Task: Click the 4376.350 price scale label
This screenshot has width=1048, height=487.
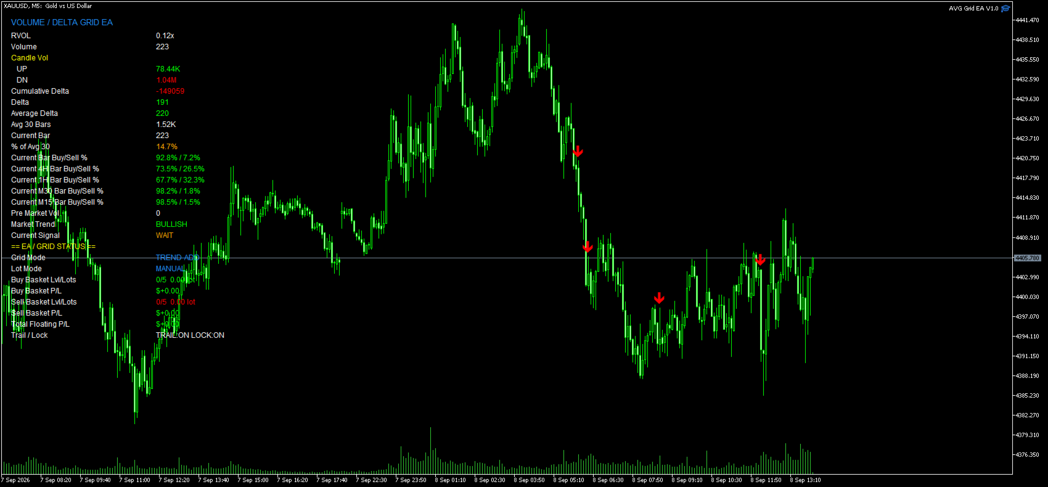Action: tap(1027, 455)
